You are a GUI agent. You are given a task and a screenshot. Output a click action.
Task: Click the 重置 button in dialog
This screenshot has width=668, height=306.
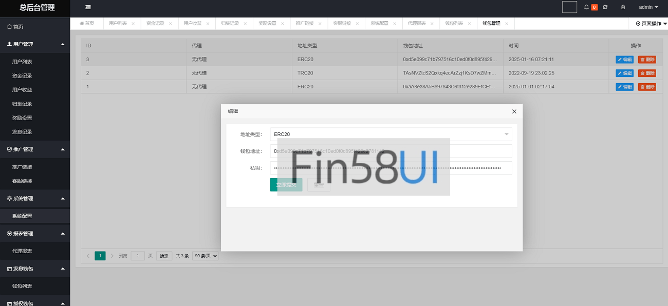coord(319,185)
